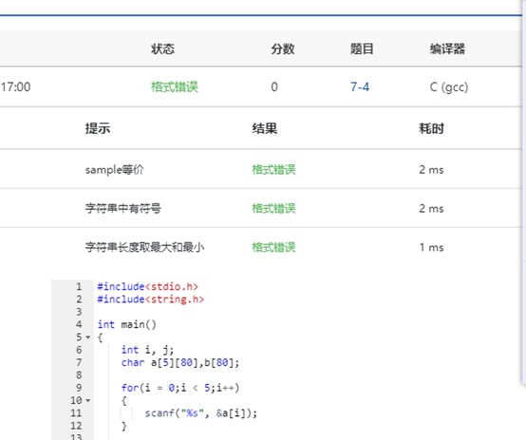
Task: Click the green 格式错误 status in the 17:00 row
Action: [175, 87]
